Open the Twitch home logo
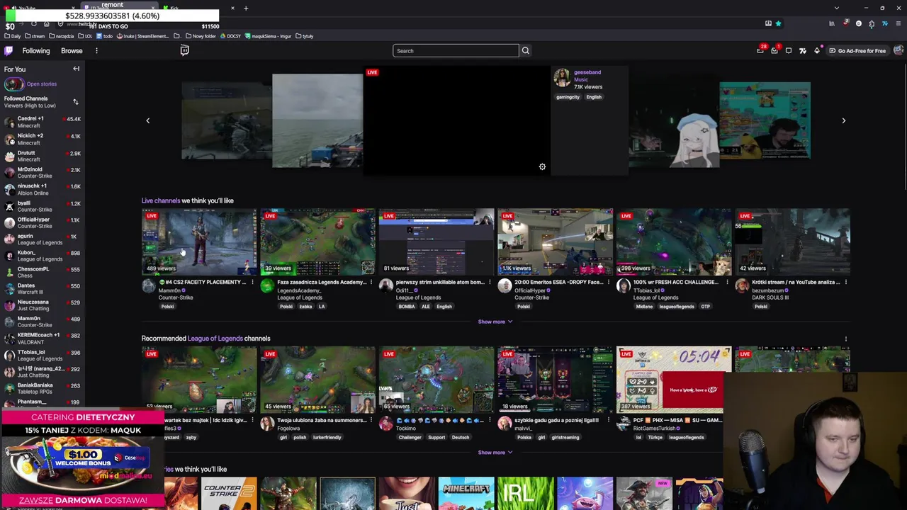 pyautogui.click(x=9, y=50)
